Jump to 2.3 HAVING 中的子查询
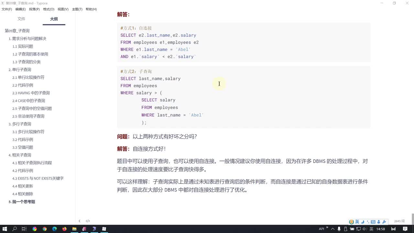Screen dimensions: 414x233 [31, 93]
